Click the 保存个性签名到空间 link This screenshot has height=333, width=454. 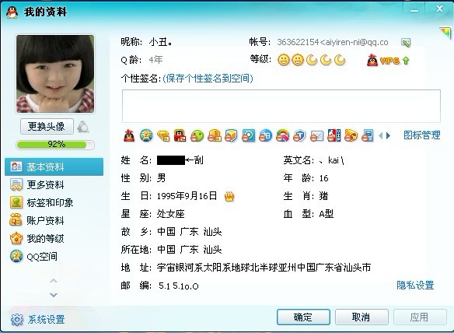pyautogui.click(x=208, y=79)
